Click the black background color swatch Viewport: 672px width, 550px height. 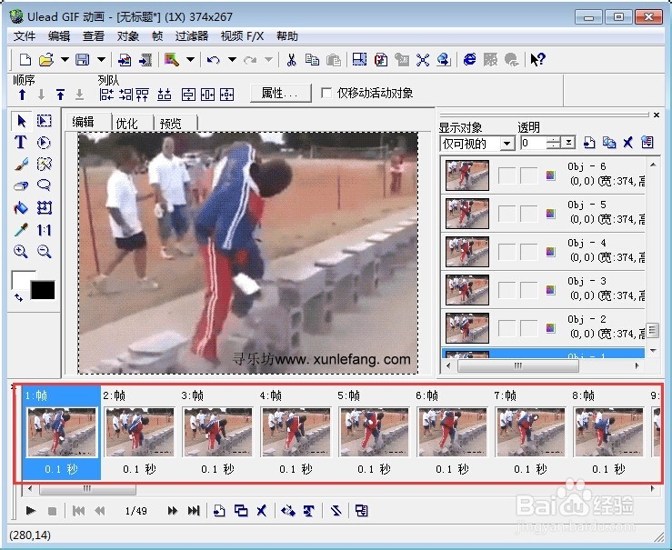[x=43, y=290]
